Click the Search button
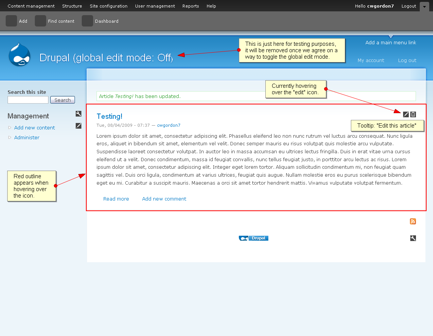 (x=63, y=100)
